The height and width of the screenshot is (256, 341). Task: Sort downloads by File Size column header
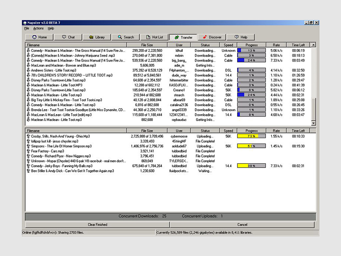147,45
